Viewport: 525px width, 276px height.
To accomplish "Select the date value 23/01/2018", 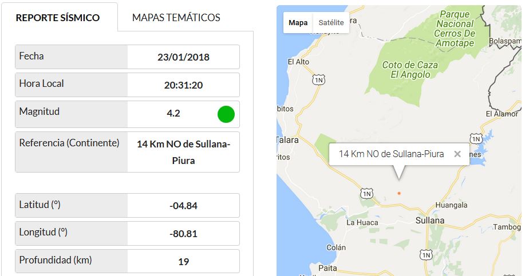I will point(183,57).
